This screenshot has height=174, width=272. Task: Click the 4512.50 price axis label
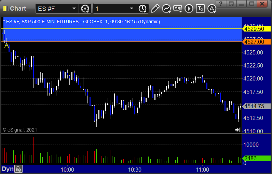(x=253, y=118)
